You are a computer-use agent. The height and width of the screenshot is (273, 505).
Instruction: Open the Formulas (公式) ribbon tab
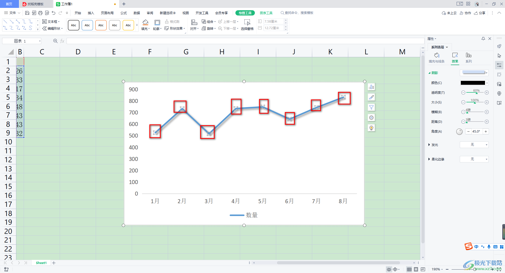point(124,13)
